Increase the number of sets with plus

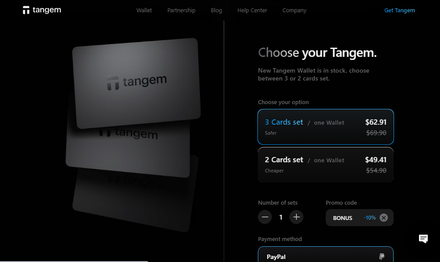296,217
